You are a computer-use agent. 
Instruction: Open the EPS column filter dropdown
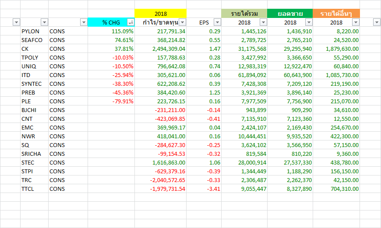pos(217,22)
